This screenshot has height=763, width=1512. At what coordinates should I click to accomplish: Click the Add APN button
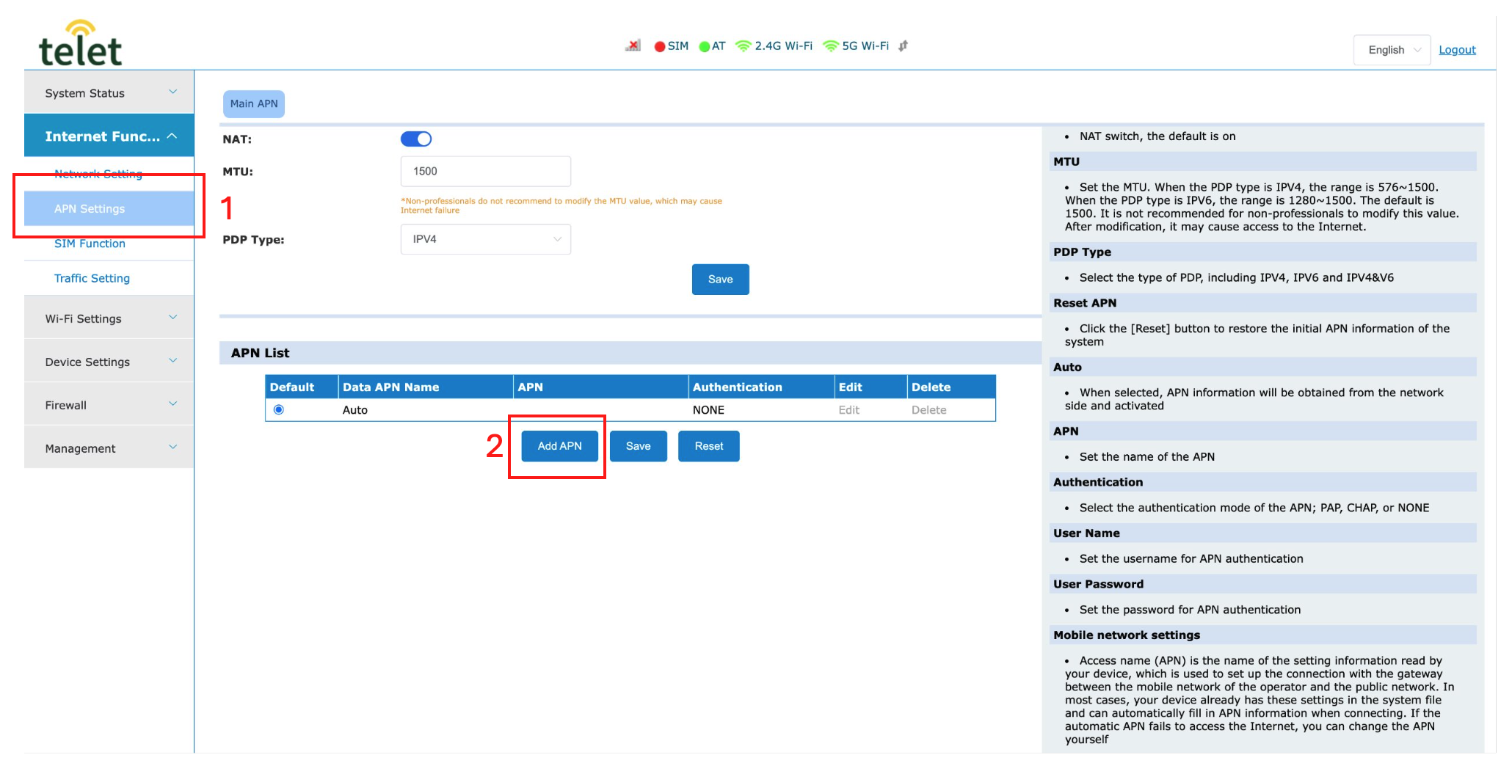(559, 446)
